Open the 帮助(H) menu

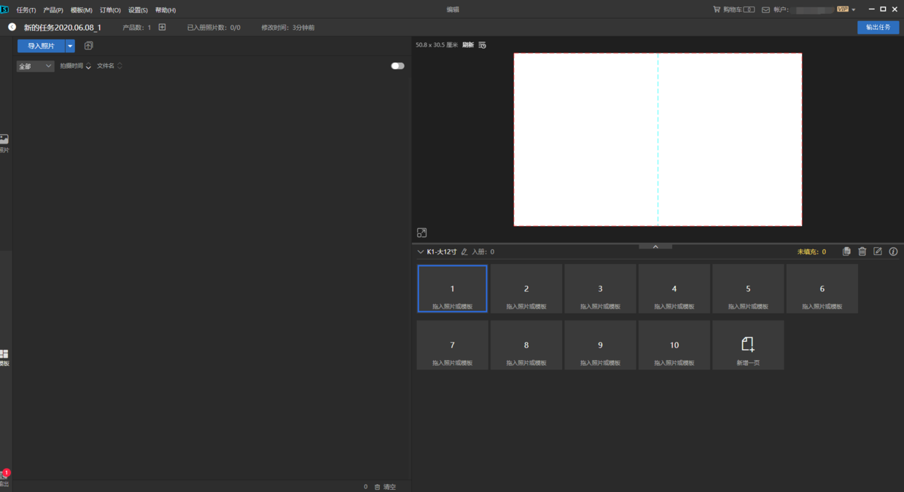[165, 10]
